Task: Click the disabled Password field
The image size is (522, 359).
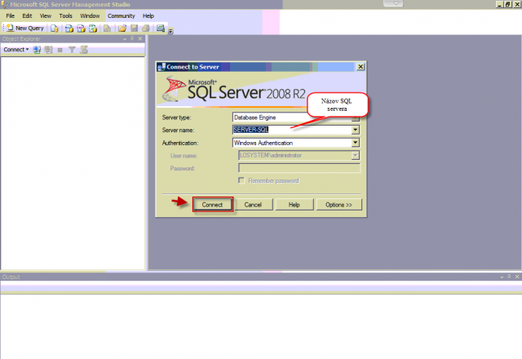Action: point(299,168)
